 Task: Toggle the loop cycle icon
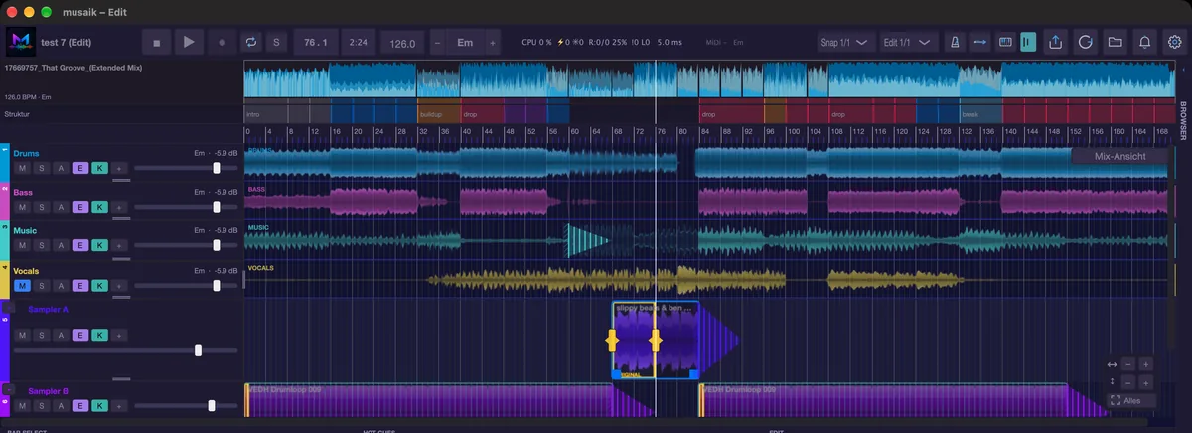[x=251, y=43]
